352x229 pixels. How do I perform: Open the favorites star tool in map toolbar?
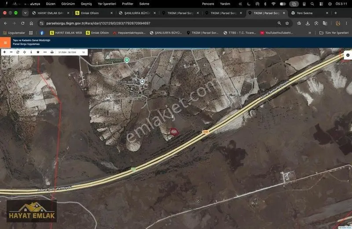tap(38, 52)
